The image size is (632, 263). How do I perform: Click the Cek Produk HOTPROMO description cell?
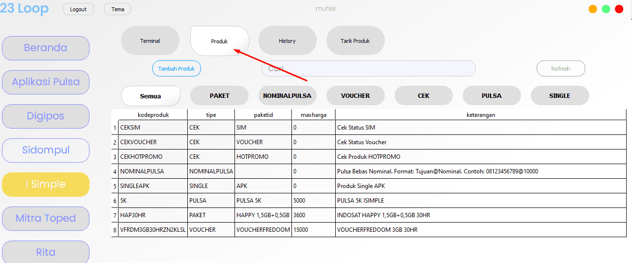(481, 157)
